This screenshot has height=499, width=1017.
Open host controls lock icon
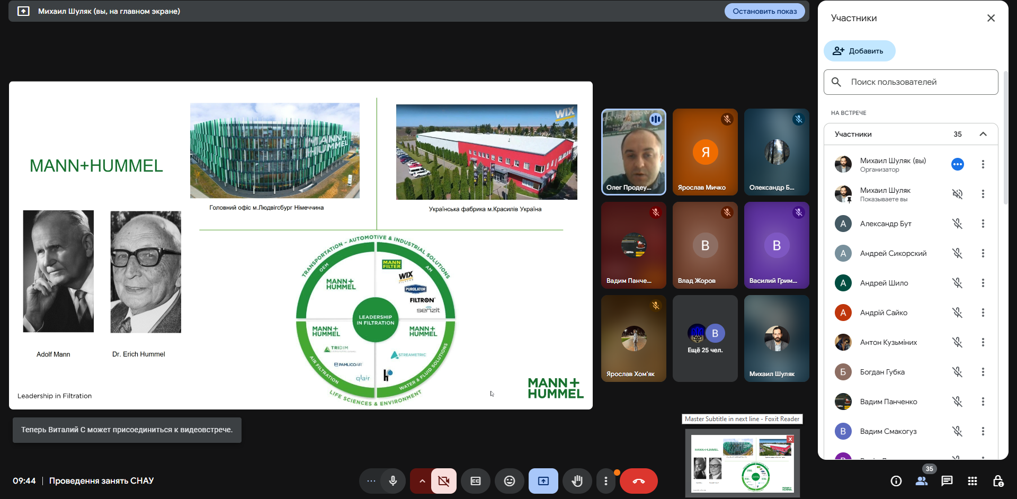998,481
